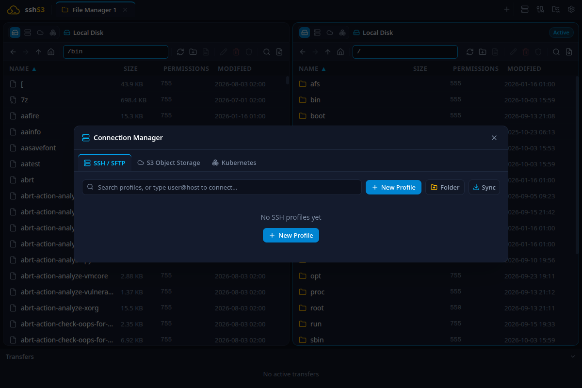Click the tunnels/port-forwarding icon in top bar

tap(540, 9)
